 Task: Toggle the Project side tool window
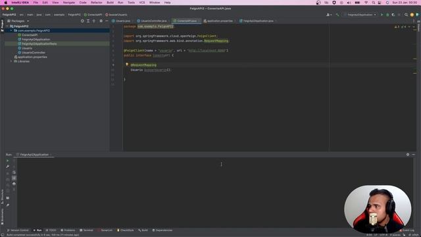click(x=3, y=26)
